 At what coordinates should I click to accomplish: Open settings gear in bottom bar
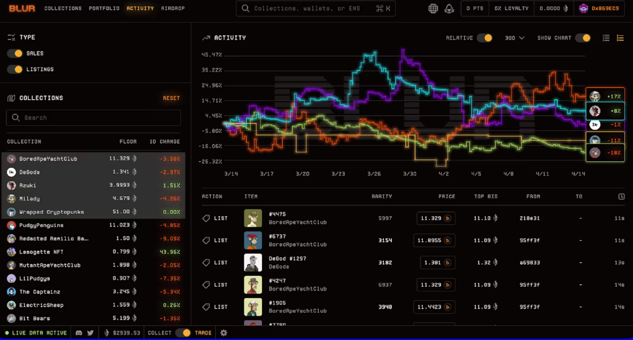coord(223,333)
